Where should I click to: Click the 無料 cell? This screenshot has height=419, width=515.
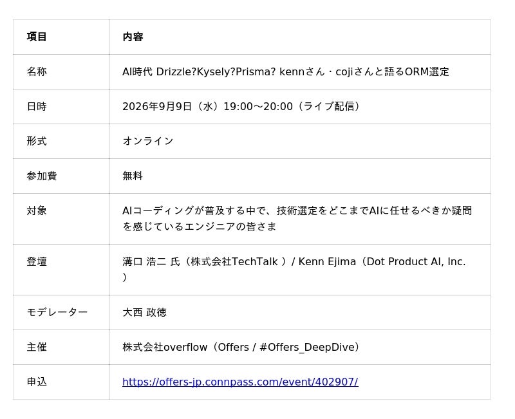point(133,176)
